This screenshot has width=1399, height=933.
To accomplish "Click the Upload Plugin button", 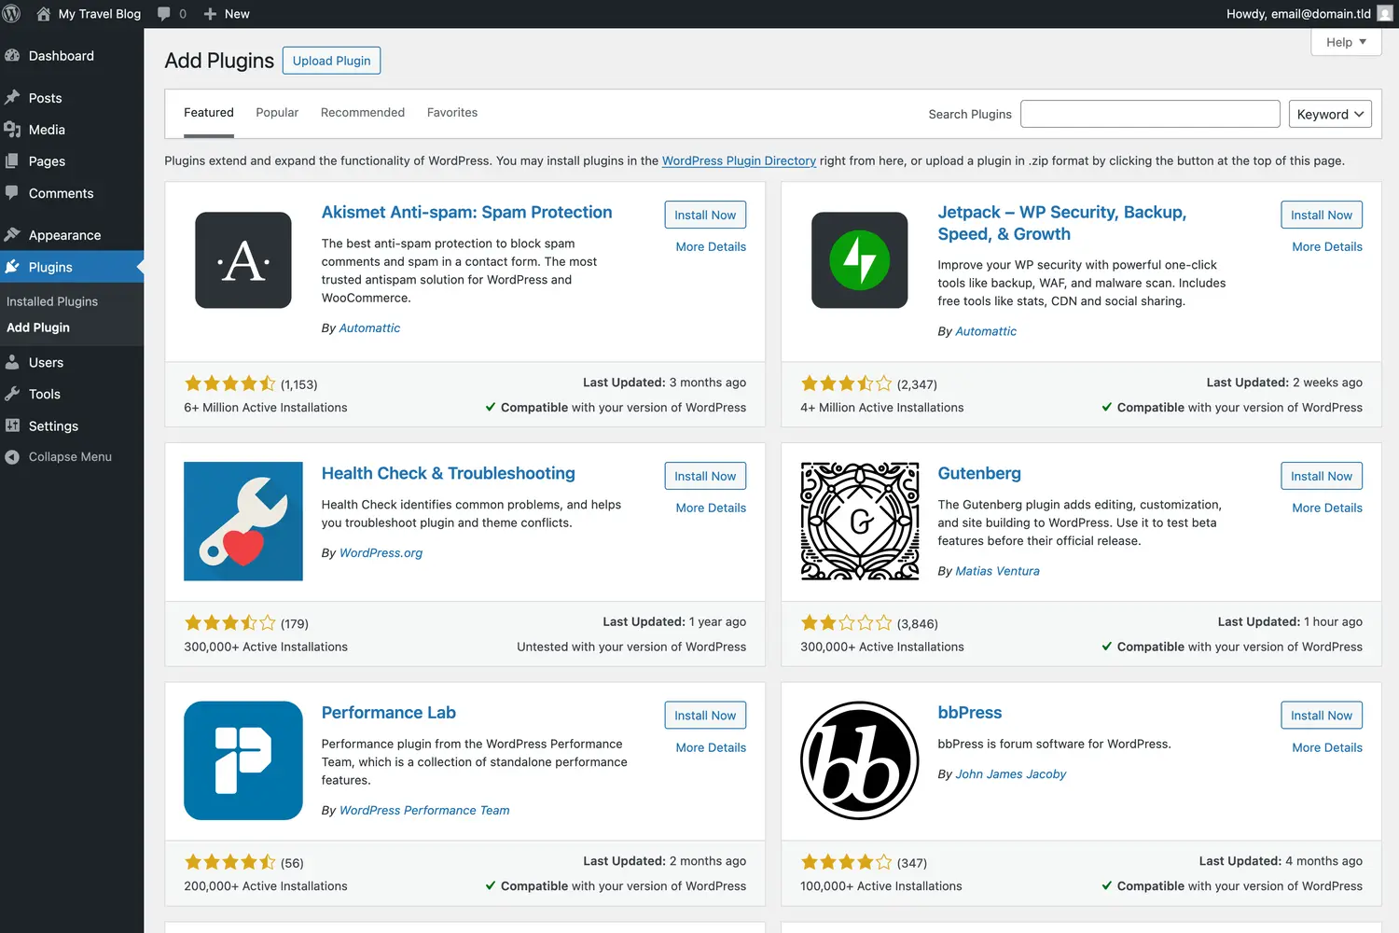I will pyautogui.click(x=332, y=61).
